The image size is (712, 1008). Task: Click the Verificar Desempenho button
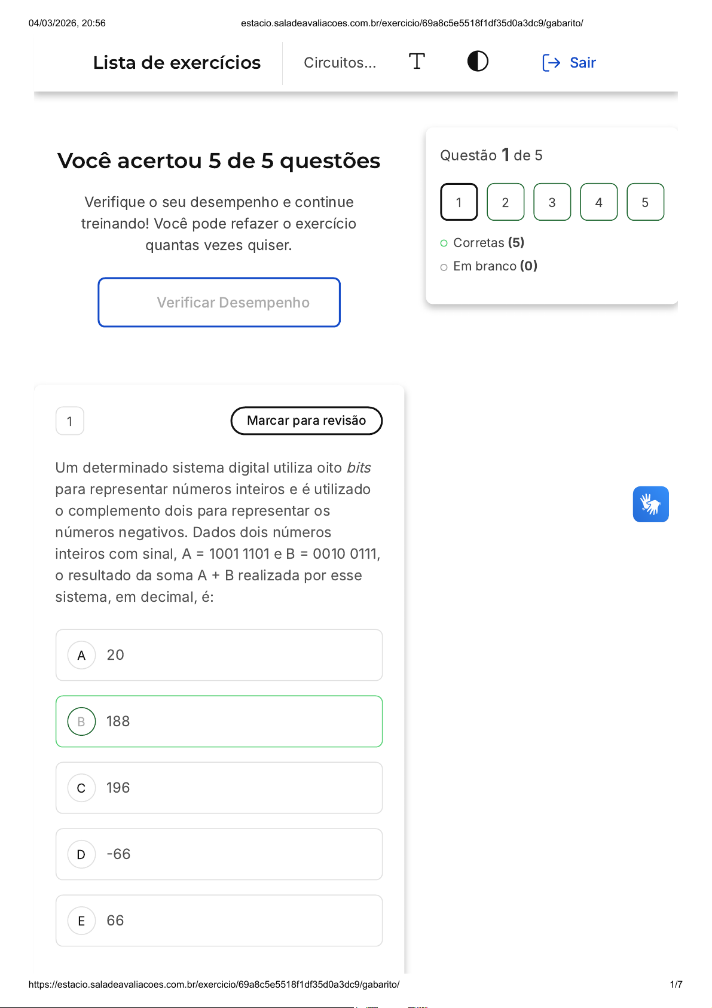click(x=219, y=303)
